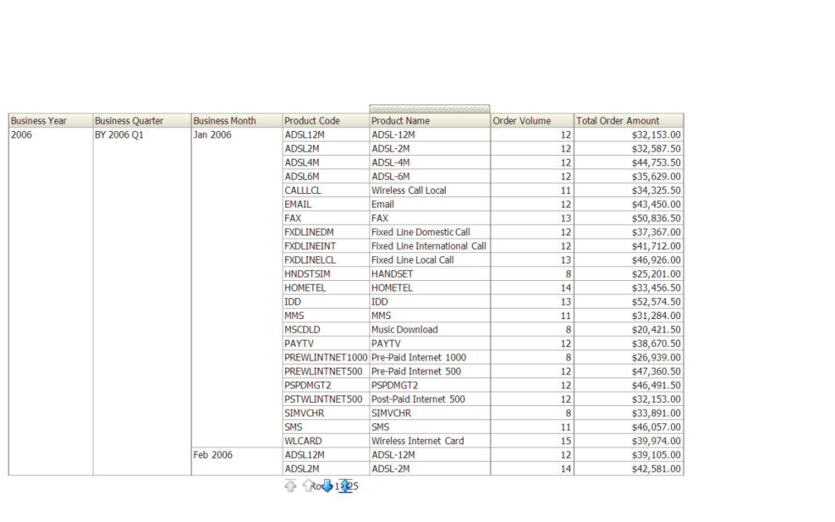Select product code PREWLINTNET500
Viewport: 835px width, 522px height.
pos(324,371)
